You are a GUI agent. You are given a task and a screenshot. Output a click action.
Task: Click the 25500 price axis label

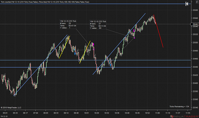click(x=195, y=43)
